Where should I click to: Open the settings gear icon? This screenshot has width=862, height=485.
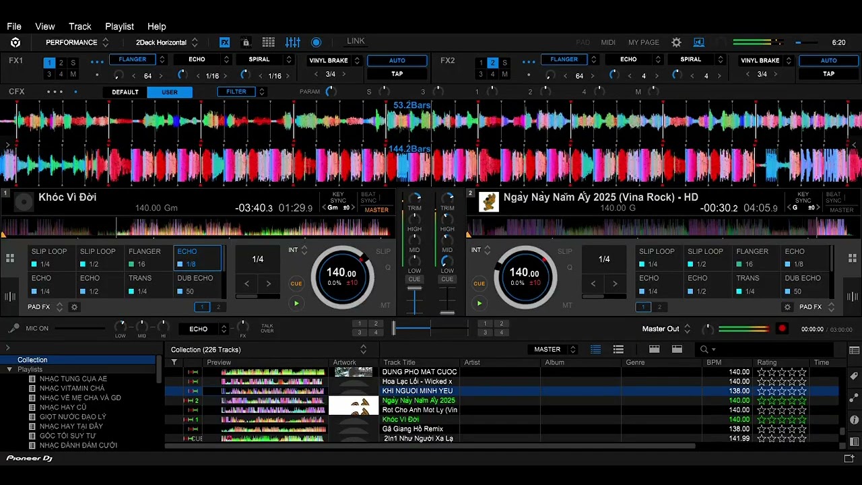pos(676,42)
